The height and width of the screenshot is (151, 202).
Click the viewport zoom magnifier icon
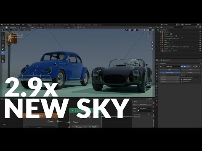coord(152,42)
